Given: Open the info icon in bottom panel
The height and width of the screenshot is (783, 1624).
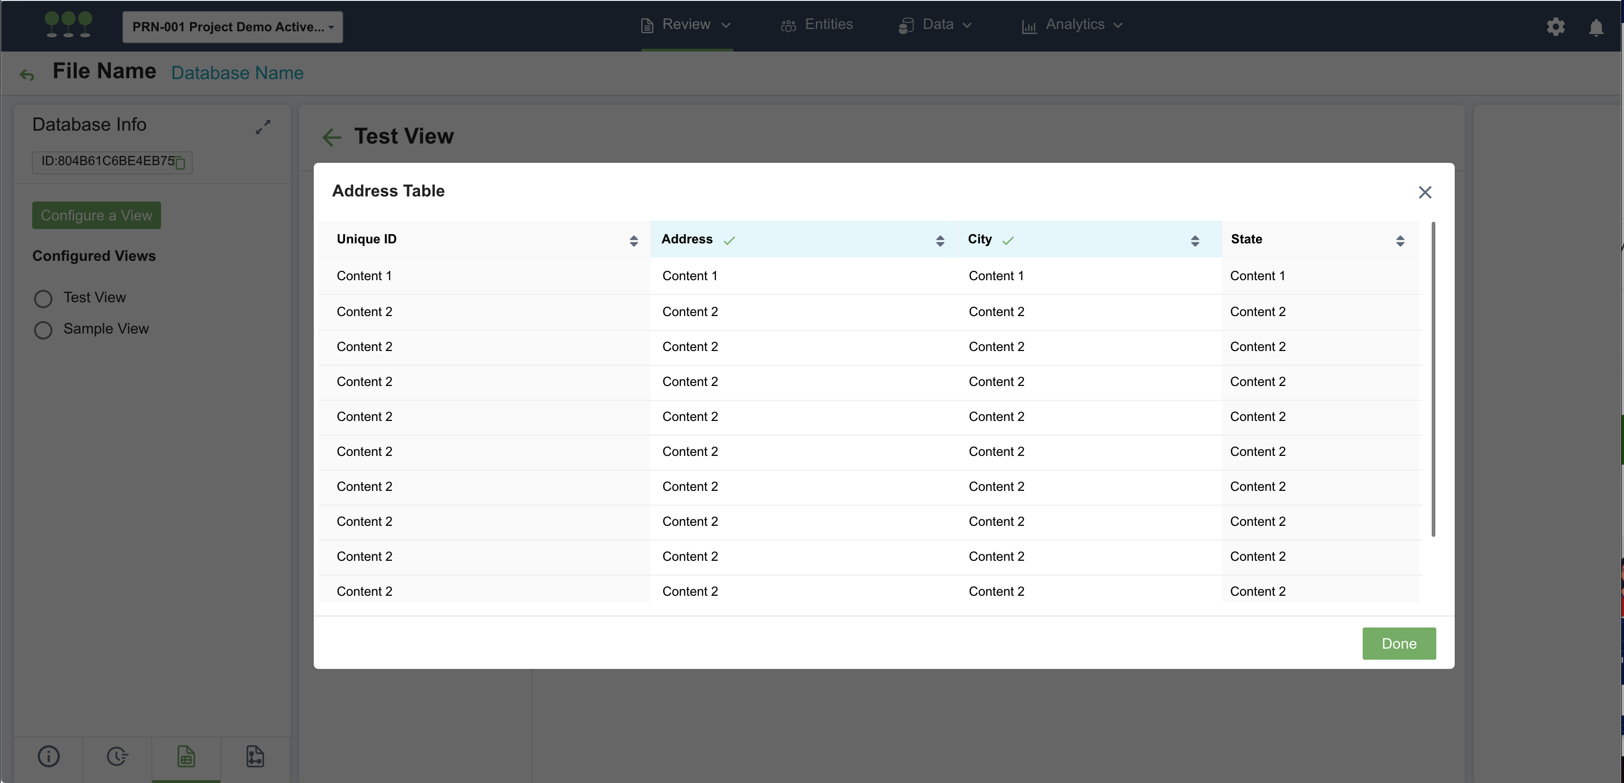Looking at the screenshot, I should [x=49, y=756].
